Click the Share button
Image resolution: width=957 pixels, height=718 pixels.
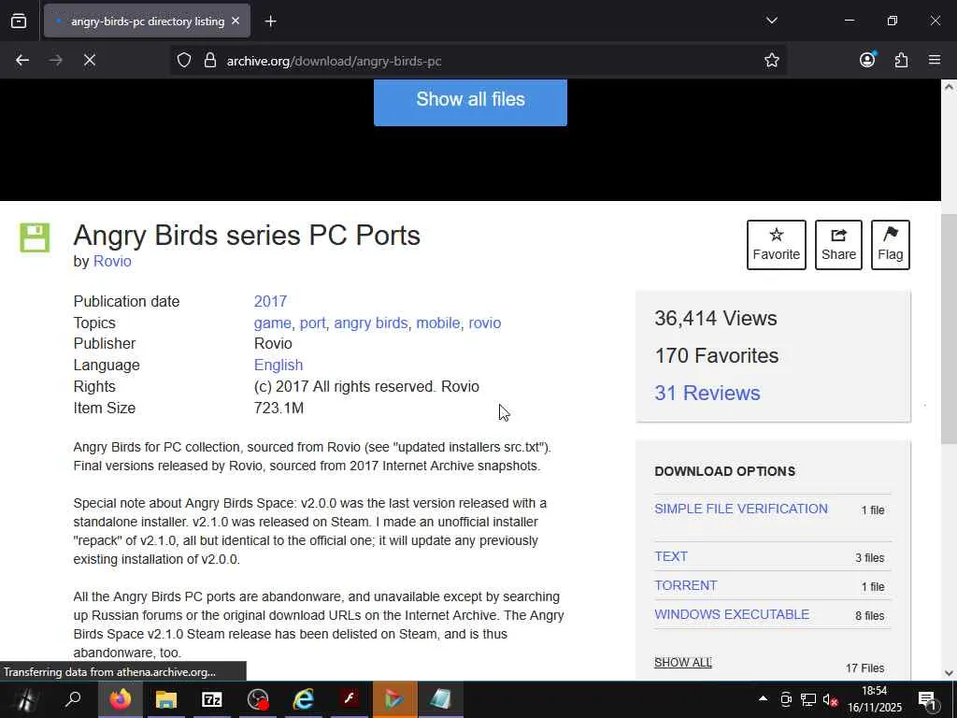point(838,245)
